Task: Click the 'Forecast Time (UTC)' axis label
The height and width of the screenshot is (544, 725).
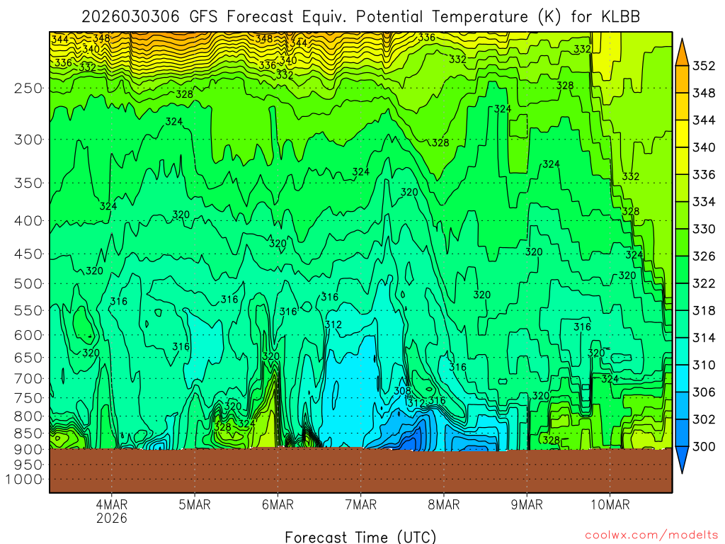Action: click(360, 537)
